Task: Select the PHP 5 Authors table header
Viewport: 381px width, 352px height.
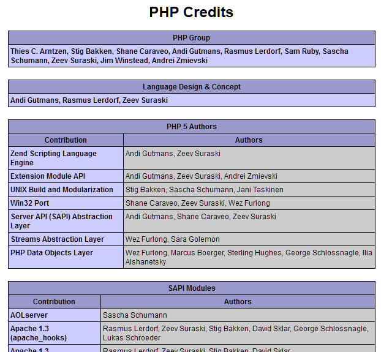Action: click(x=192, y=127)
